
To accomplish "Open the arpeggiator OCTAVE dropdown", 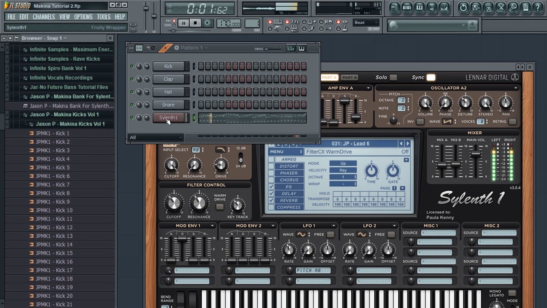I will [x=343, y=177].
